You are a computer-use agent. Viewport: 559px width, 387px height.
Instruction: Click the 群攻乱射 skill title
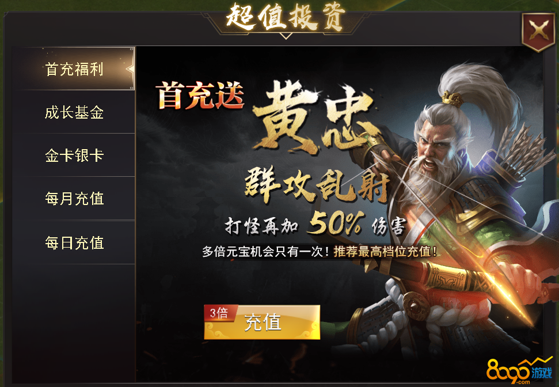317,184
